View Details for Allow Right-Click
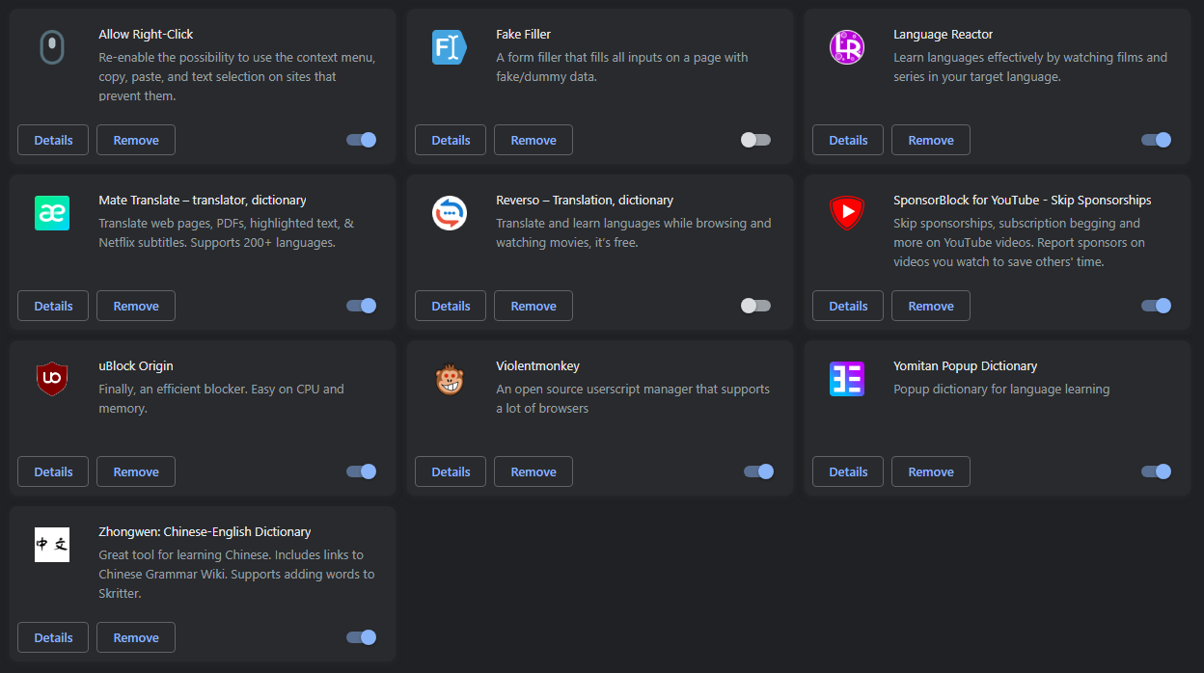1204x673 pixels. [53, 140]
